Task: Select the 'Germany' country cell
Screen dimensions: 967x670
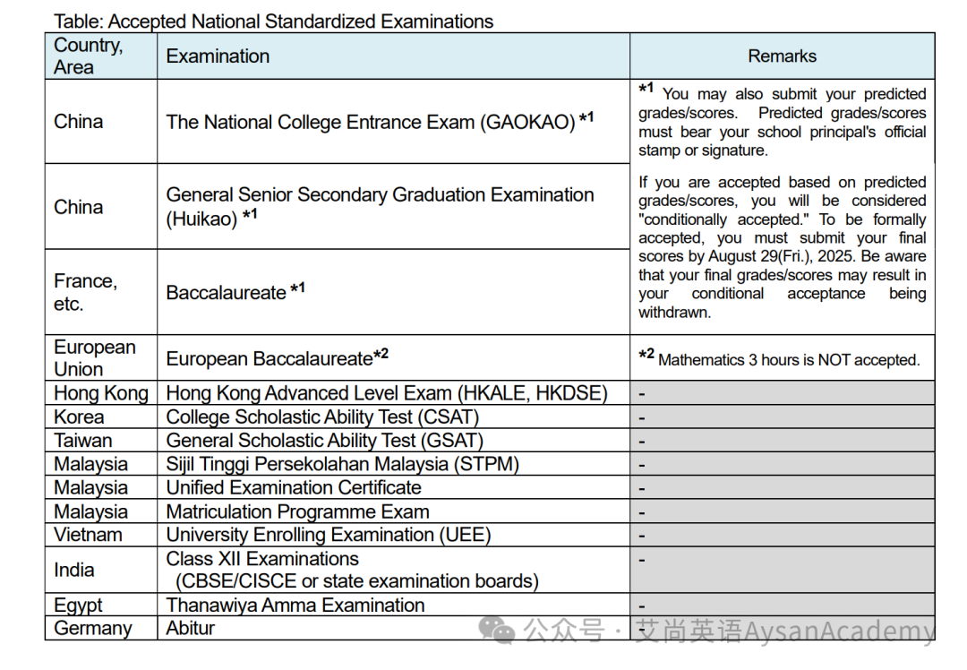Action: tap(101, 628)
